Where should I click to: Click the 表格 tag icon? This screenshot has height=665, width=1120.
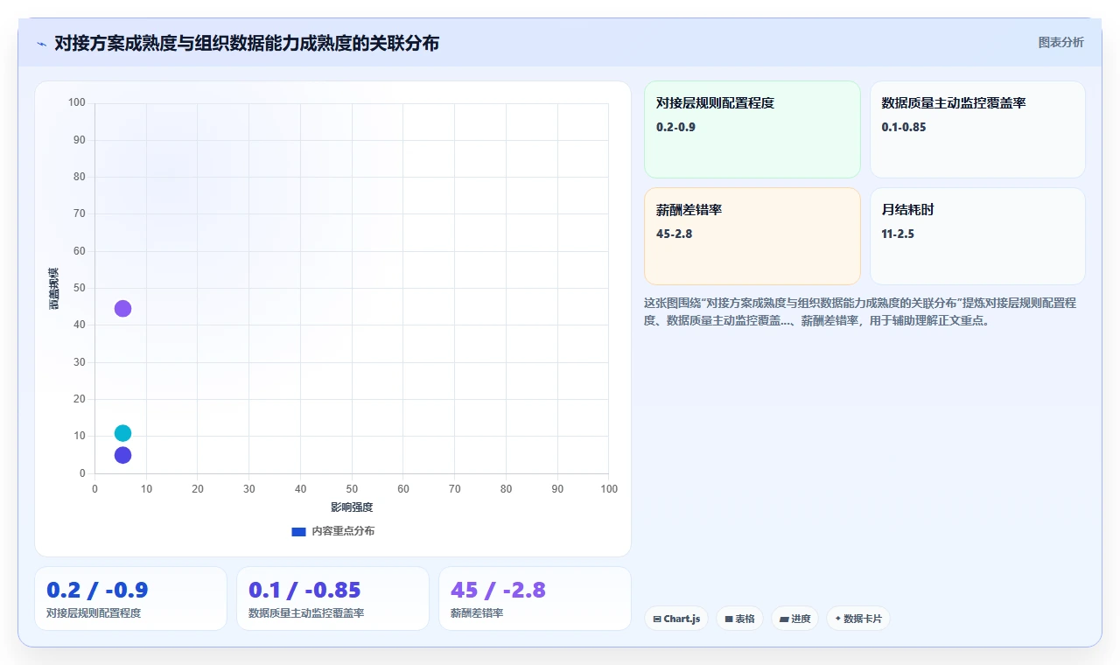(729, 619)
